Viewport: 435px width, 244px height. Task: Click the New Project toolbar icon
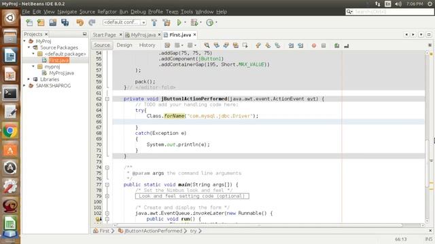[x=41, y=22]
